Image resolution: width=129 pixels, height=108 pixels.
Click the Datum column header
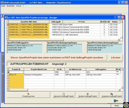[x=115, y=22]
